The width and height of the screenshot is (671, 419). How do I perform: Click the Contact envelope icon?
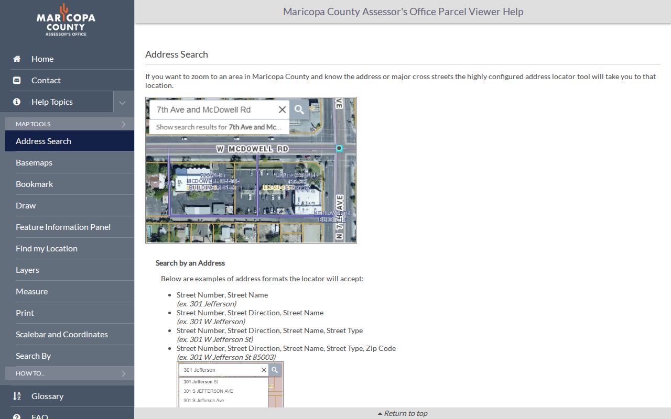click(17, 80)
